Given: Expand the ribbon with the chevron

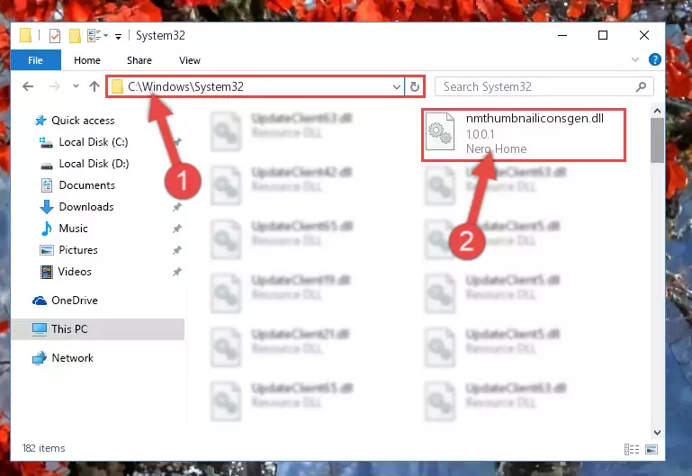Looking at the screenshot, I should (x=635, y=59).
